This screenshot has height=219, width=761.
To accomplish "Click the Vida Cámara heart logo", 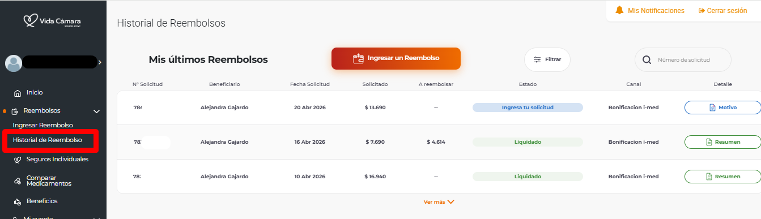I will tap(31, 21).
